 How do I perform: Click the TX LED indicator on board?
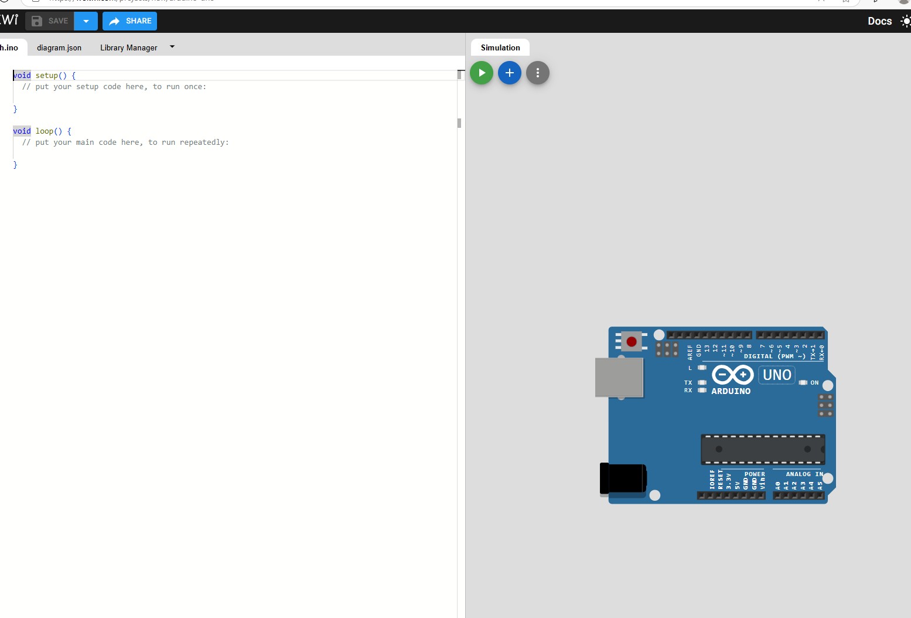pyautogui.click(x=702, y=382)
